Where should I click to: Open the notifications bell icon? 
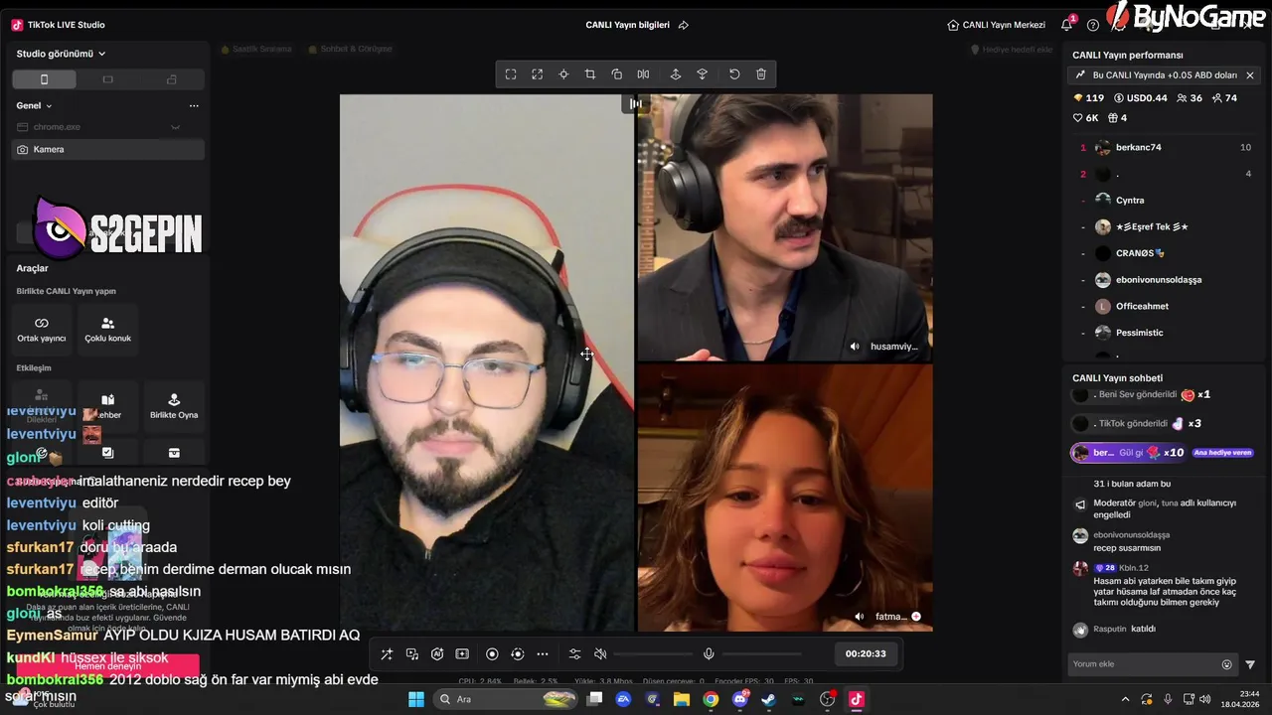click(1067, 25)
